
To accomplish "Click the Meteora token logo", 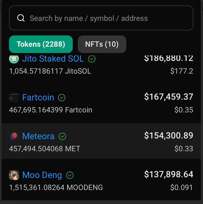I will click(x=14, y=136).
